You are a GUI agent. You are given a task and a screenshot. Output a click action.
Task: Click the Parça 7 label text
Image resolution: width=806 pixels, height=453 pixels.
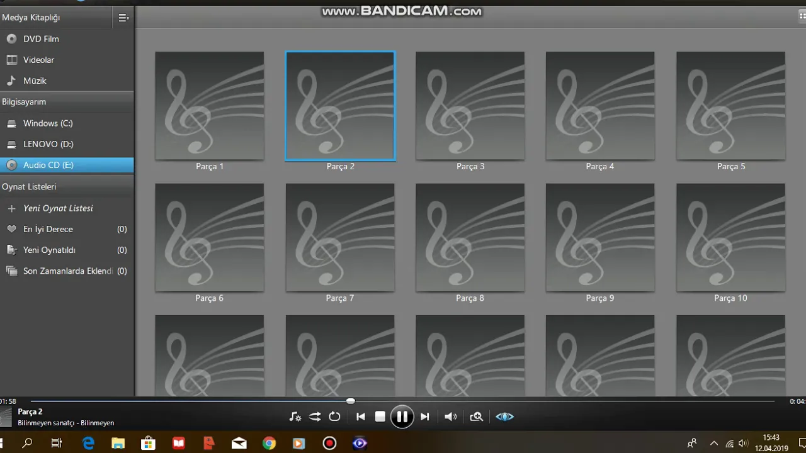click(340, 298)
